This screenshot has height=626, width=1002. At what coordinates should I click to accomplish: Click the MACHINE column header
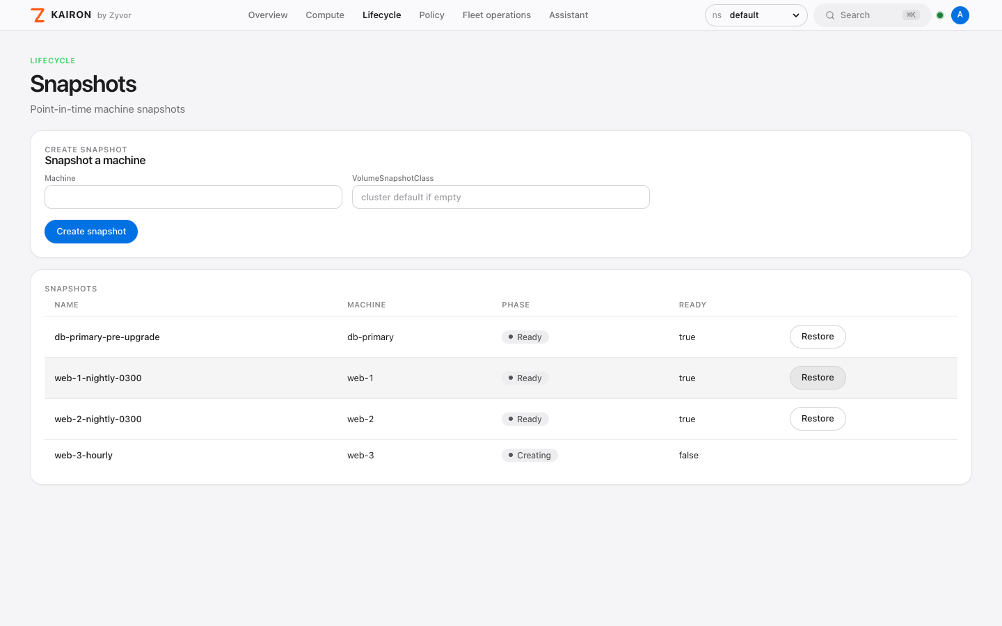click(367, 305)
